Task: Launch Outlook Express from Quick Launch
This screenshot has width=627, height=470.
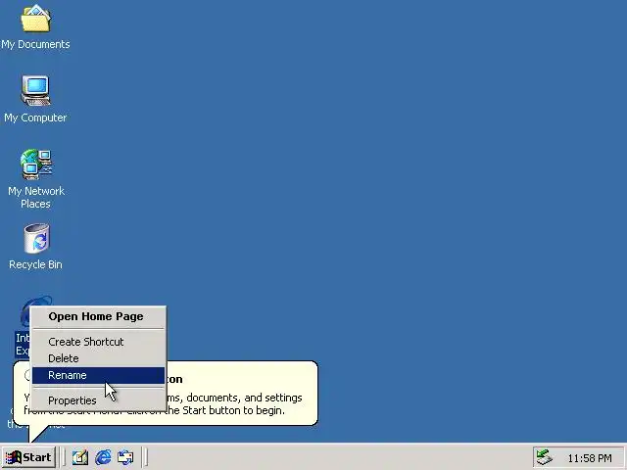Action: click(x=125, y=457)
